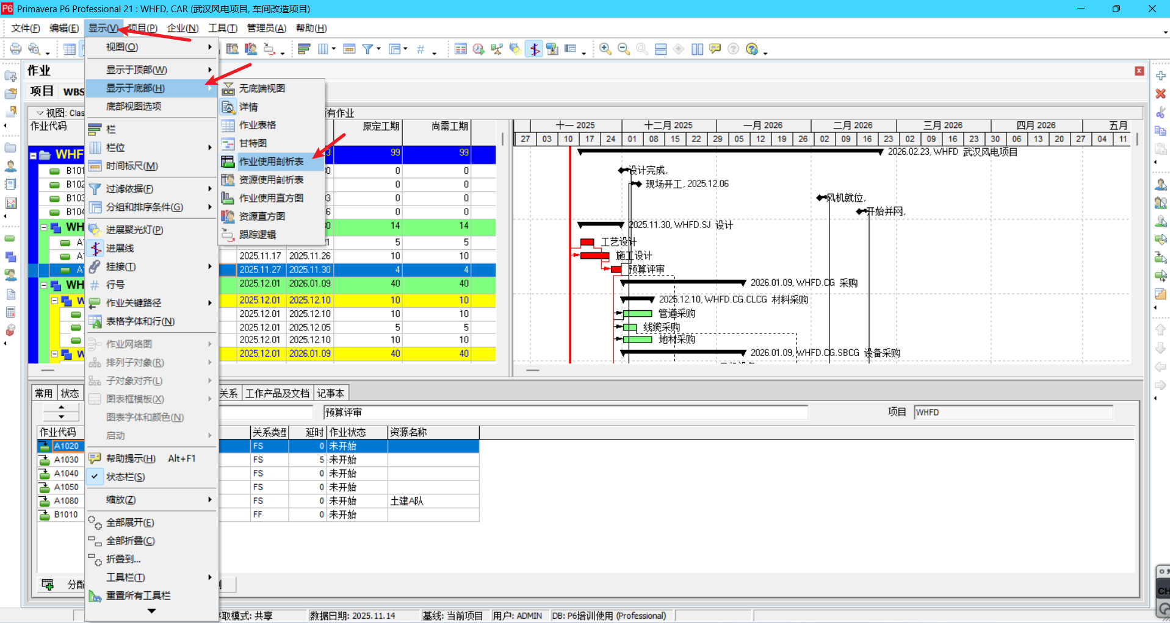The image size is (1170, 623).
Task: Click the red delete X icon in right sidebar
Action: [1160, 93]
